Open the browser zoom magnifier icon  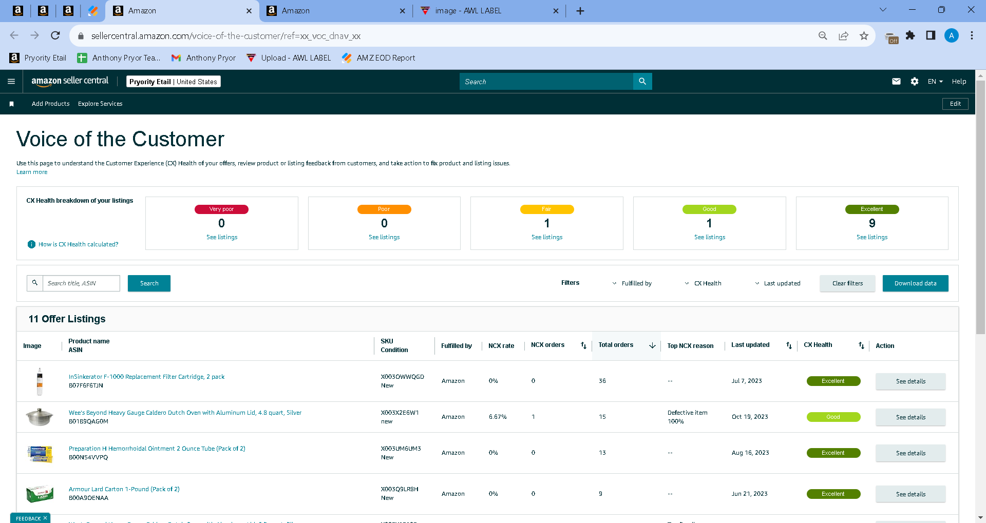(x=823, y=35)
